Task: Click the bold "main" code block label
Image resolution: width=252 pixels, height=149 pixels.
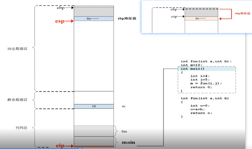Action: pyautogui.click(x=128, y=142)
